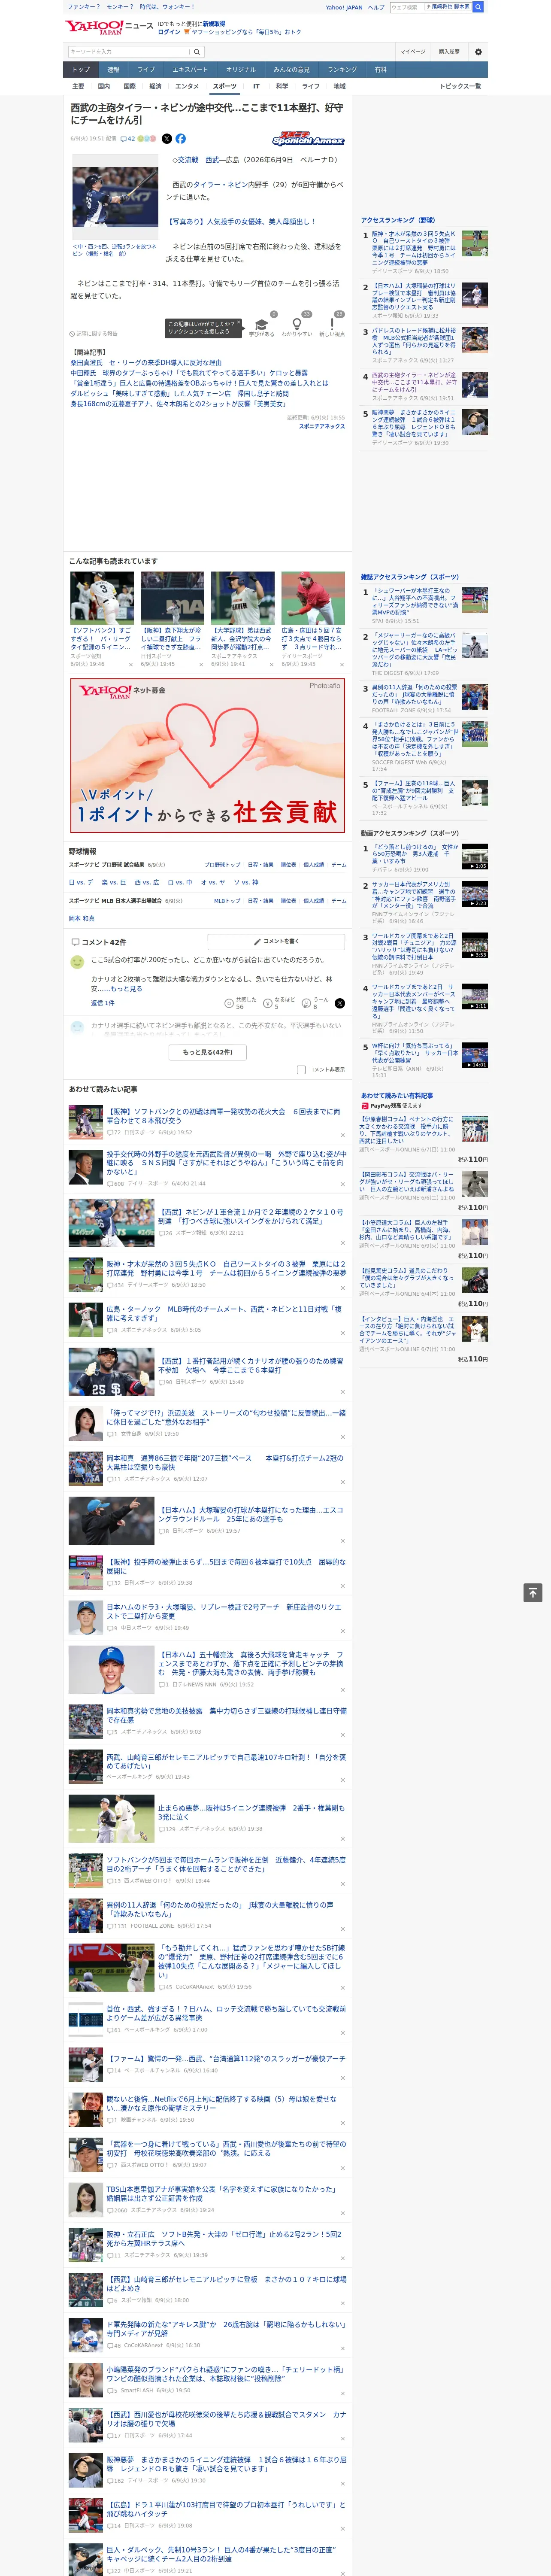Open the みんなの意見 tab
551x2576 pixels.
pos(292,70)
